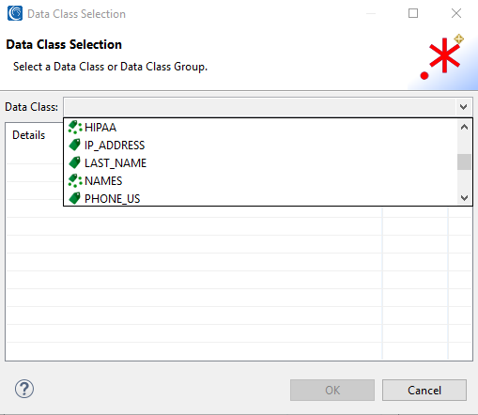This screenshot has width=478, height=415.
Task: Click the dropdown list scrollbar thumb
Action: (464, 162)
